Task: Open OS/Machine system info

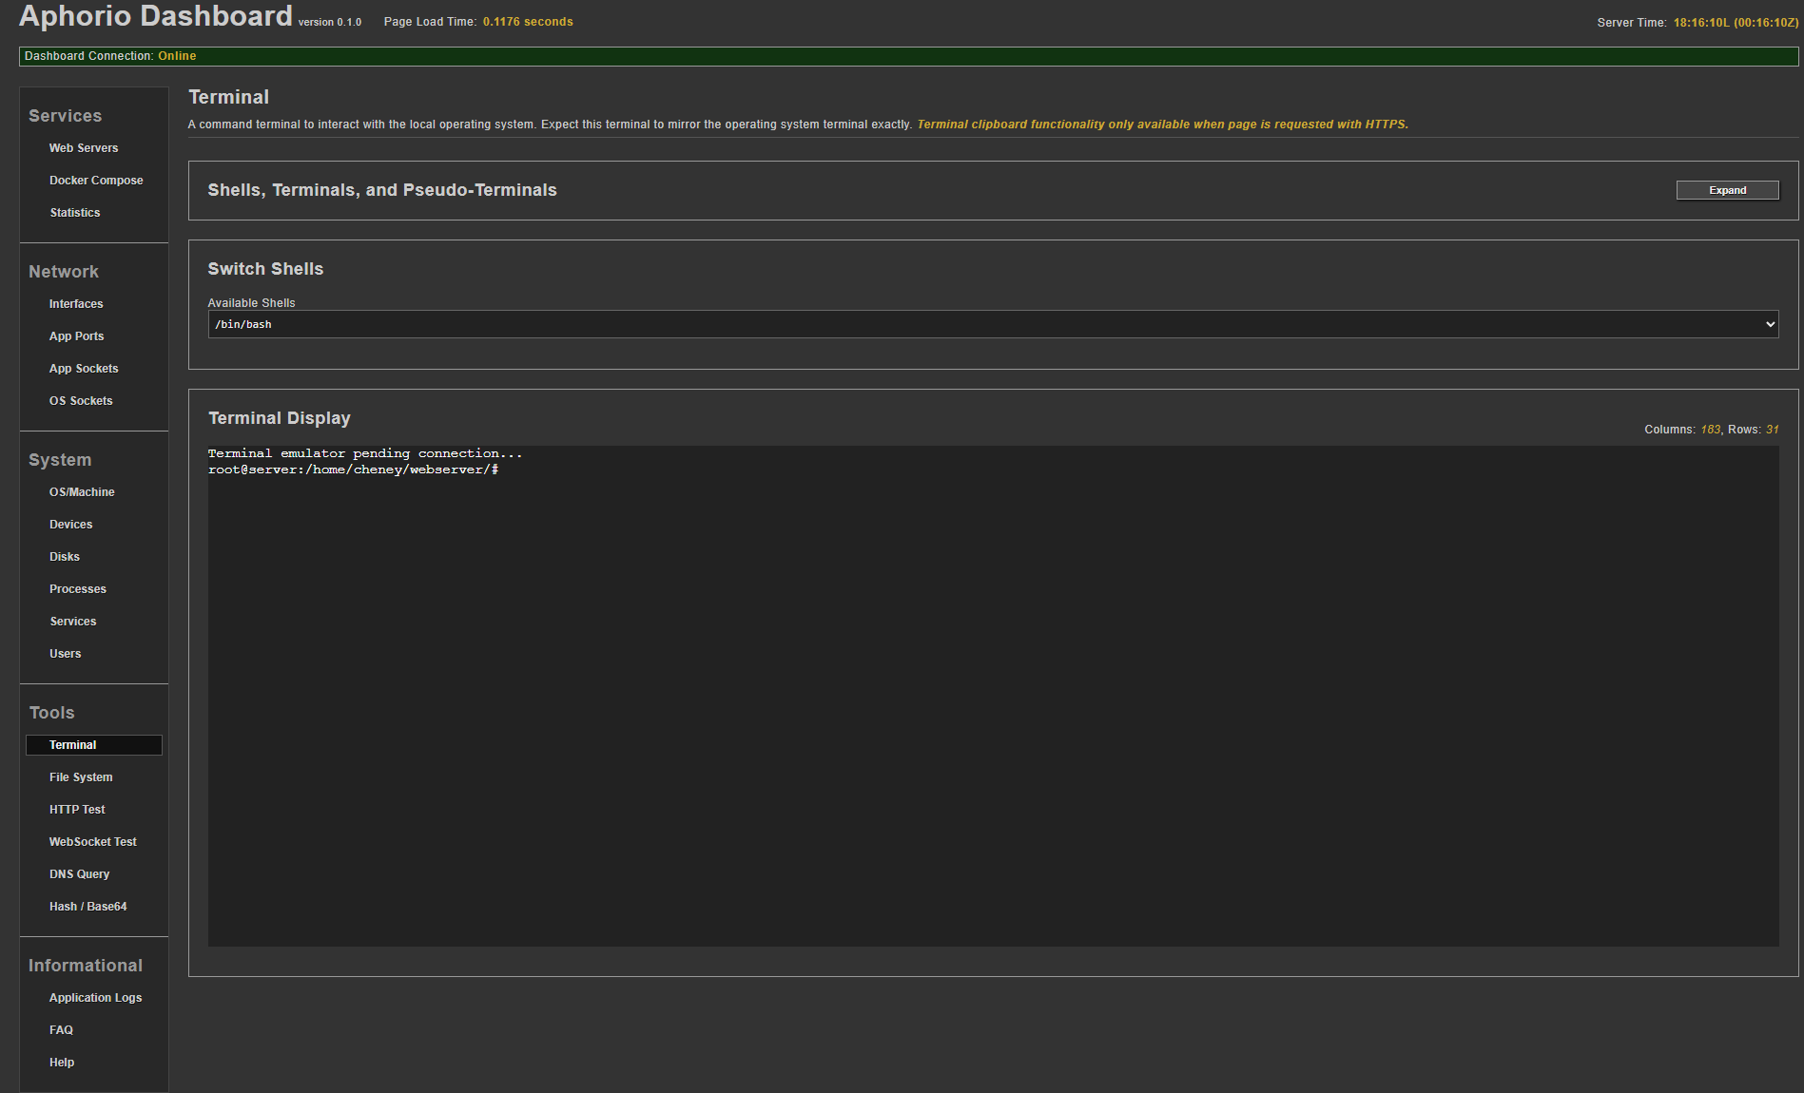Action: 82,492
